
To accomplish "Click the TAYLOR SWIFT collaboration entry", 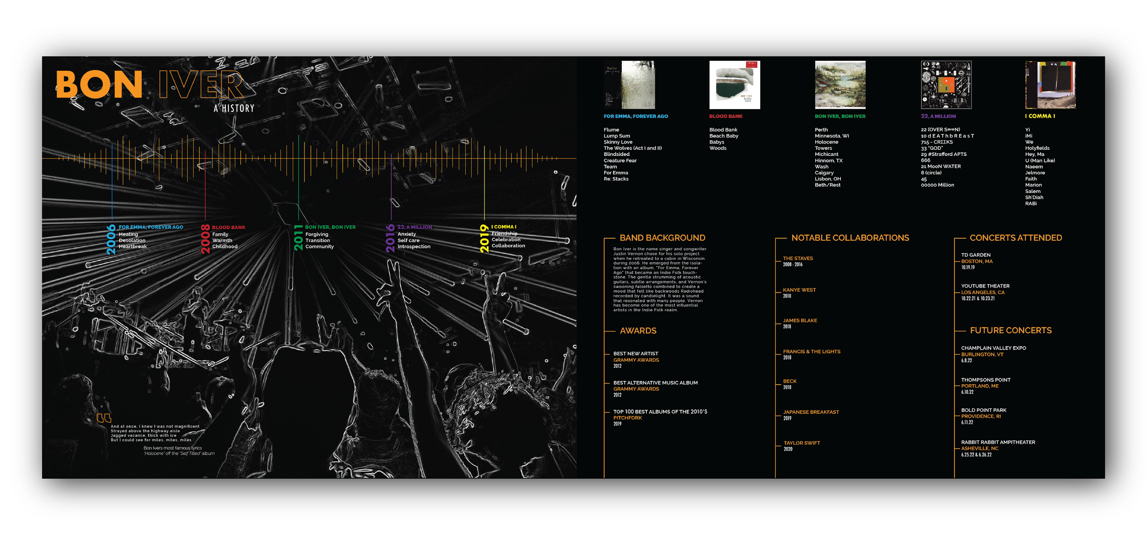I will click(x=802, y=446).
